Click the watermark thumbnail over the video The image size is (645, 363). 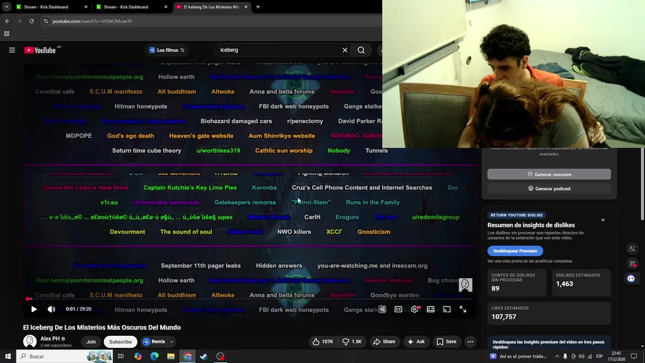pos(466,285)
